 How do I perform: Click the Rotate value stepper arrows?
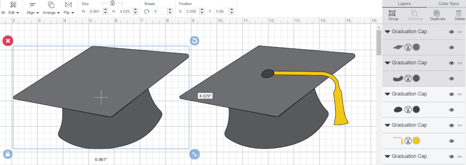pyautogui.click(x=170, y=12)
